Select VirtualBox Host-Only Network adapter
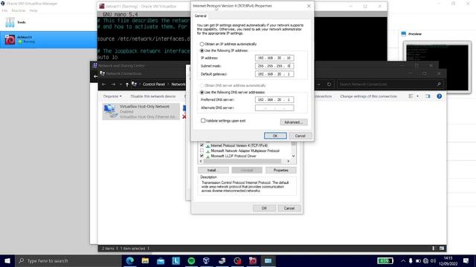The height and width of the screenshot is (267, 476). tap(141, 111)
